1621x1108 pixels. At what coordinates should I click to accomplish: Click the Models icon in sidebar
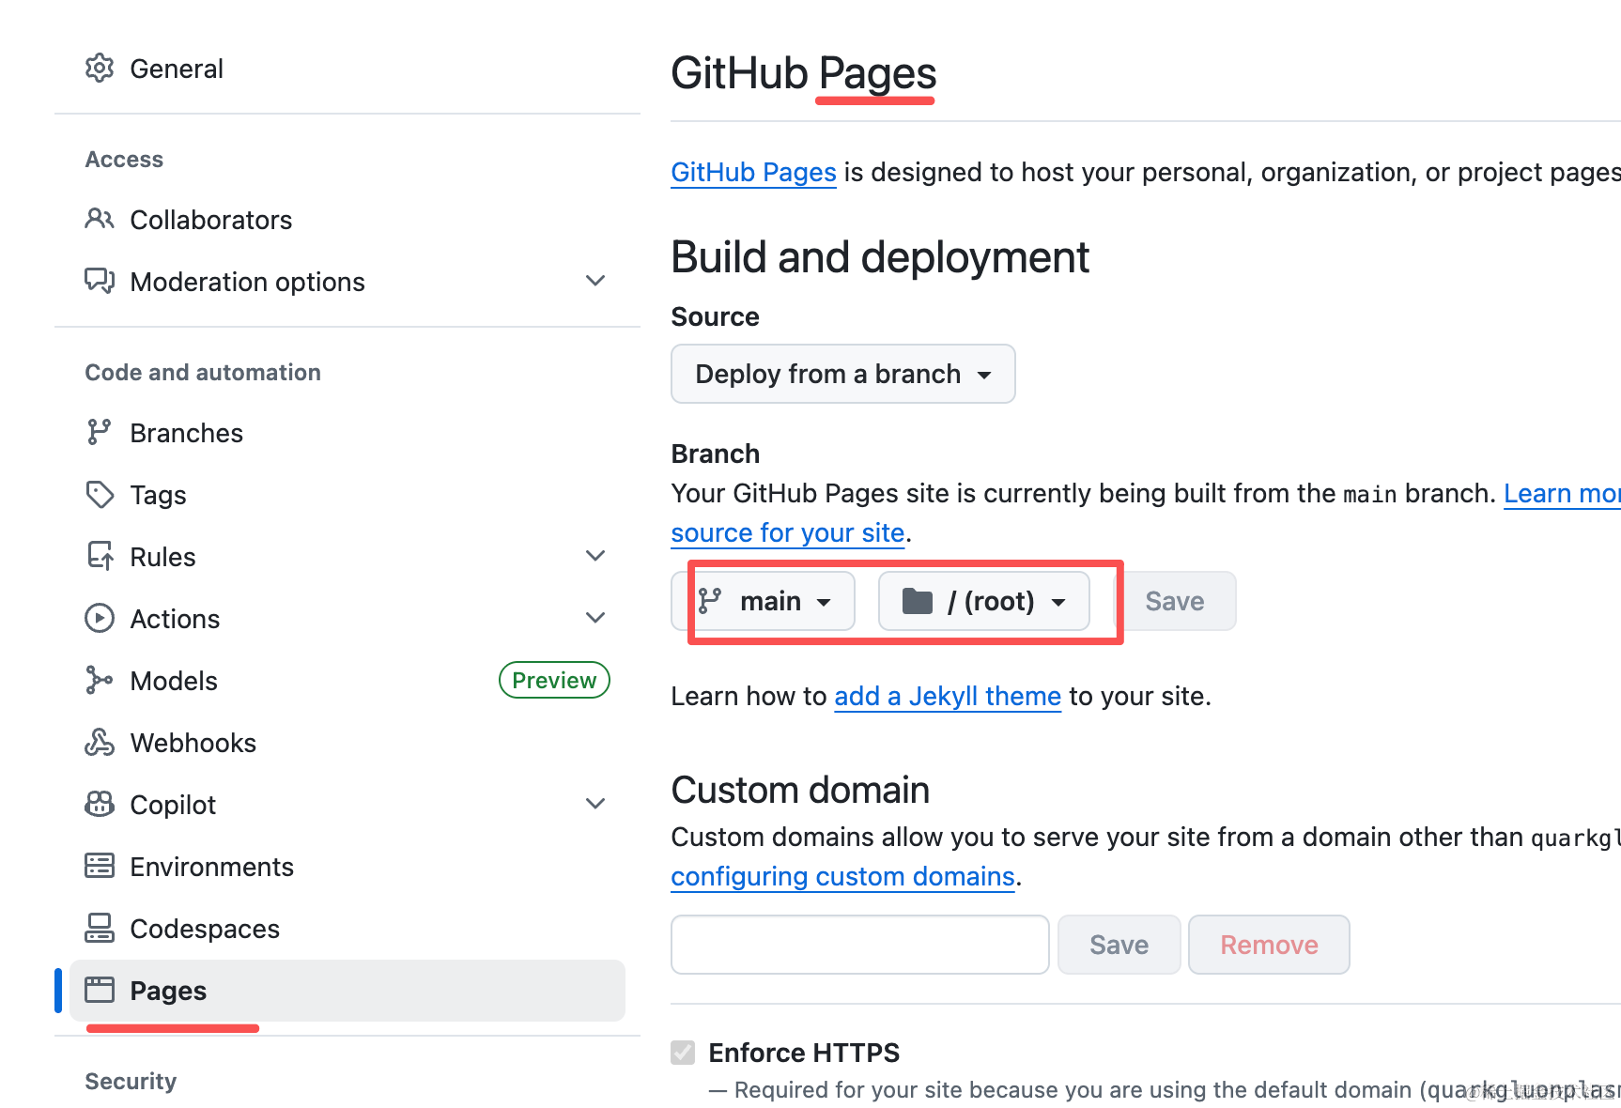coord(100,680)
